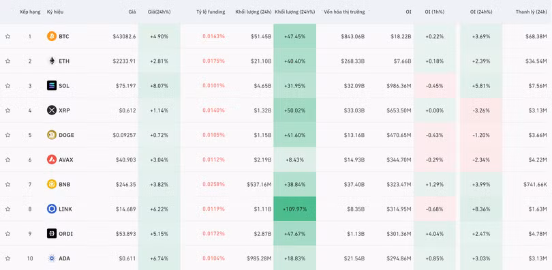
Task: Mark LINK as favorite with star
Action: [x=7, y=209]
